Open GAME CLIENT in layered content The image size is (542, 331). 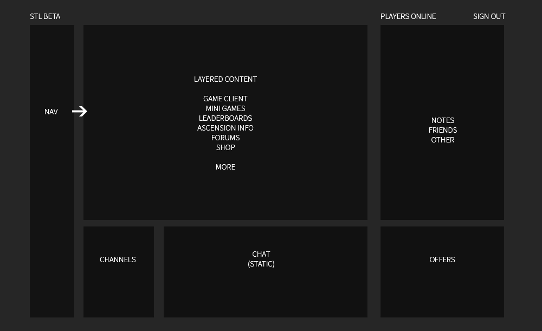225,99
